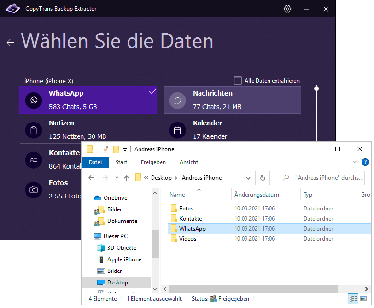Screen dimensions: 374x308
Task: Open the quick access toolbar customize dropdown
Action: 125,150
